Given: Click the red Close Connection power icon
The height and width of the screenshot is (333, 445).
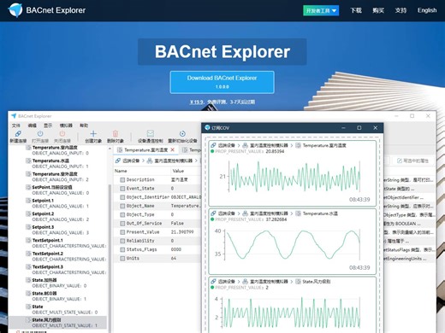Looking at the screenshot, I should pos(62,133).
